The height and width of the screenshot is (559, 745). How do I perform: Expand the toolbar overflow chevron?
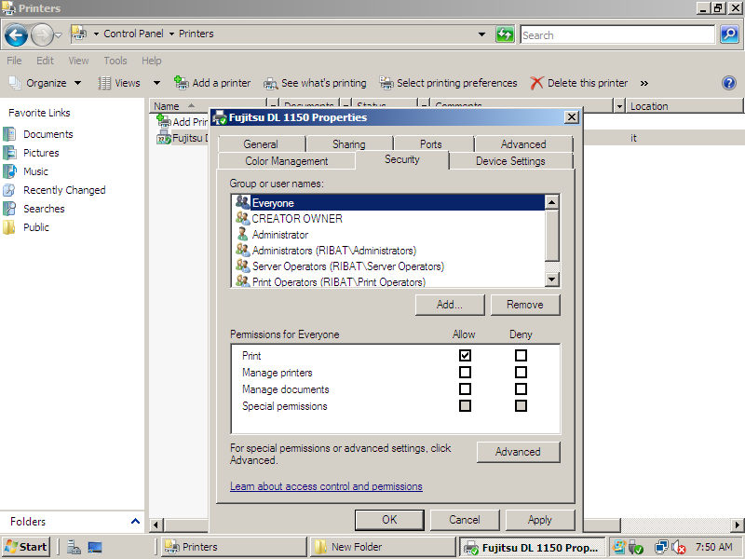(644, 83)
